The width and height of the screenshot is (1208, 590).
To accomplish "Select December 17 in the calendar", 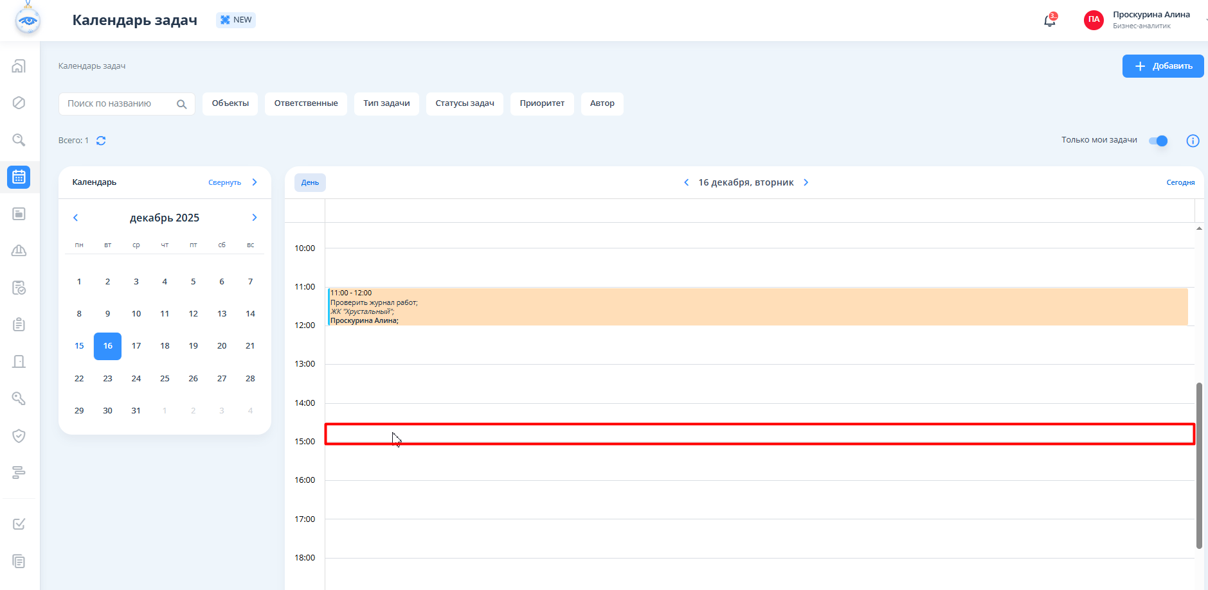I will [x=136, y=346].
